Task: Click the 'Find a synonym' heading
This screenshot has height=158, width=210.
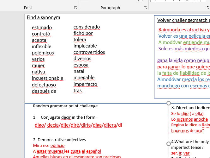Action: (x=43, y=17)
